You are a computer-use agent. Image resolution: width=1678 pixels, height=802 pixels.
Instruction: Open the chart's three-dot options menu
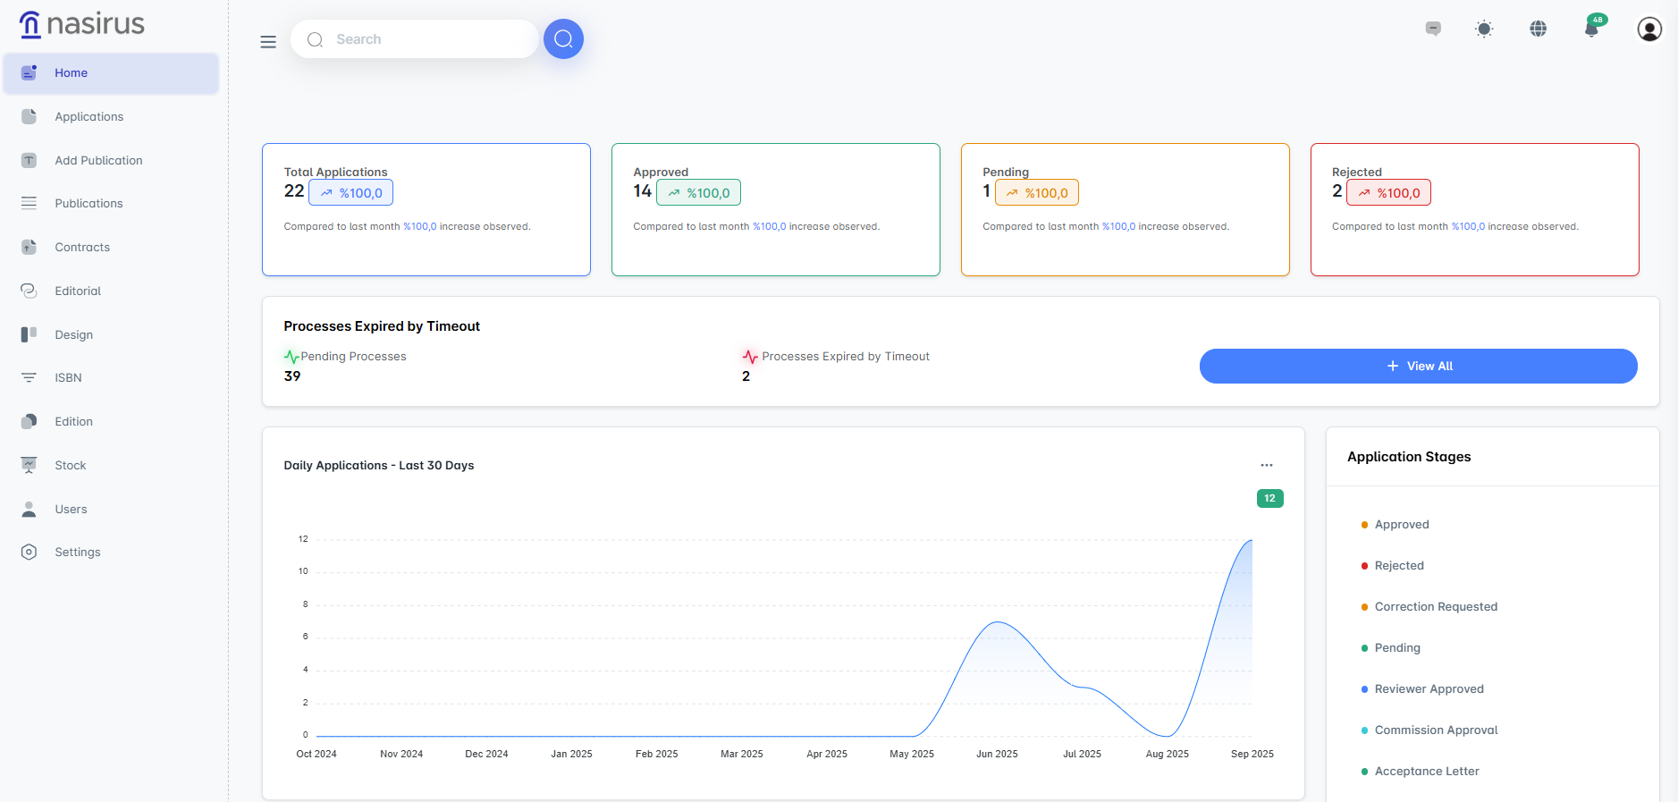[x=1266, y=465]
